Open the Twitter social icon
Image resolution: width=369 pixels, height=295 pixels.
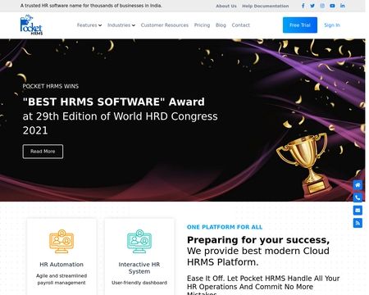click(312, 6)
